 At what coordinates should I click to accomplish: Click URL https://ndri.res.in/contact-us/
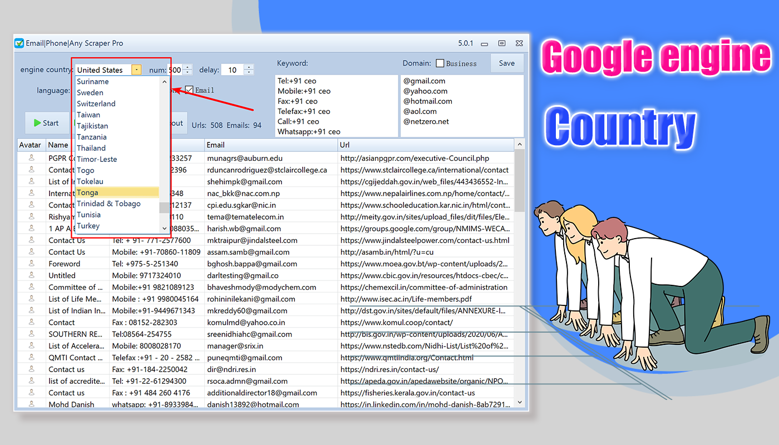tap(389, 369)
